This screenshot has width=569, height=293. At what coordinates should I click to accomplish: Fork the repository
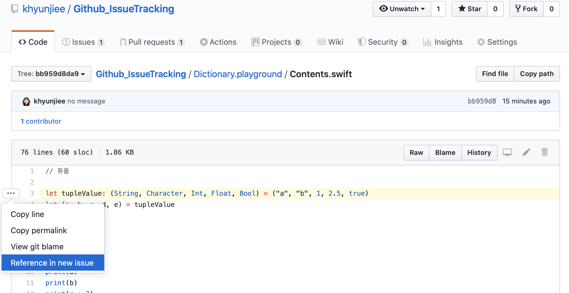(526, 9)
